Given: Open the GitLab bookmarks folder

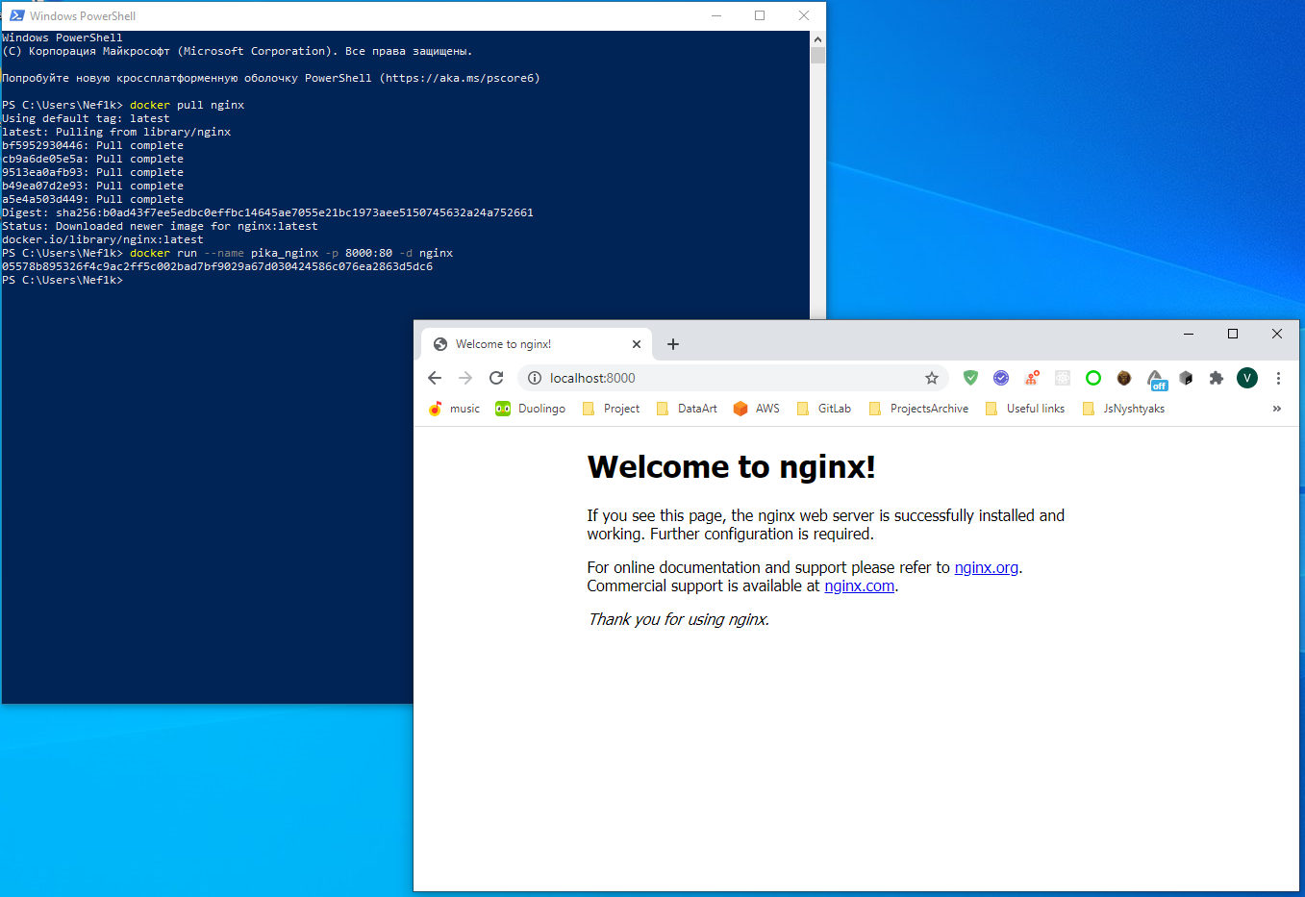Looking at the screenshot, I should (824, 409).
